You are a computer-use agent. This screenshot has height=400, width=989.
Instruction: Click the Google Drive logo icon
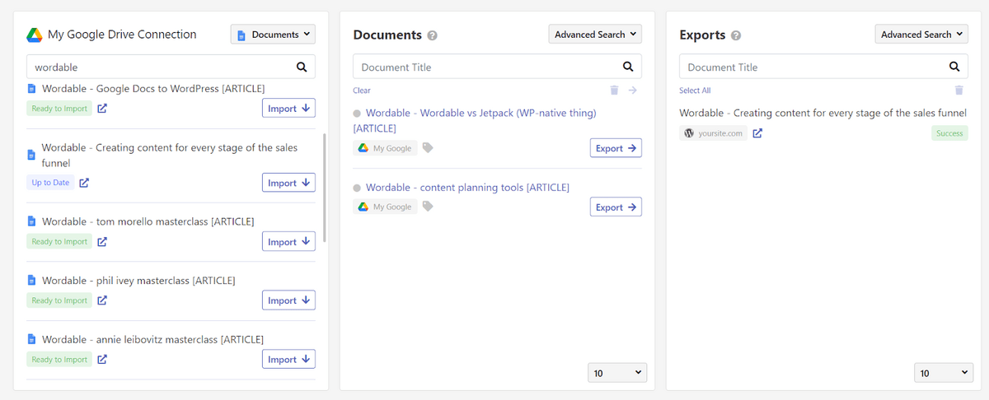tap(34, 35)
